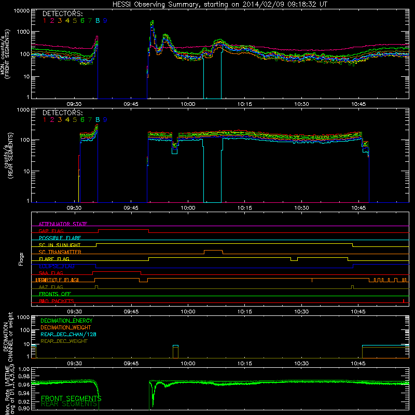Select the ECLIPSE_FLAG label
The height and width of the screenshot is (415, 415).
(x=57, y=266)
